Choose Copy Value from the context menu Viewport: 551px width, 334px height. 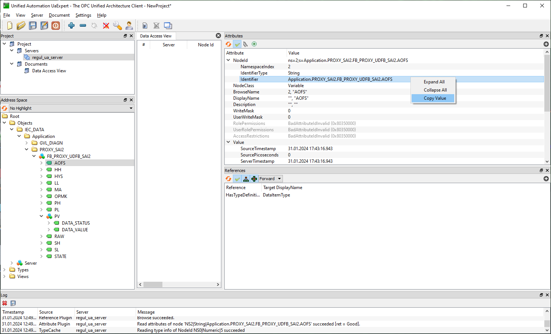(435, 98)
